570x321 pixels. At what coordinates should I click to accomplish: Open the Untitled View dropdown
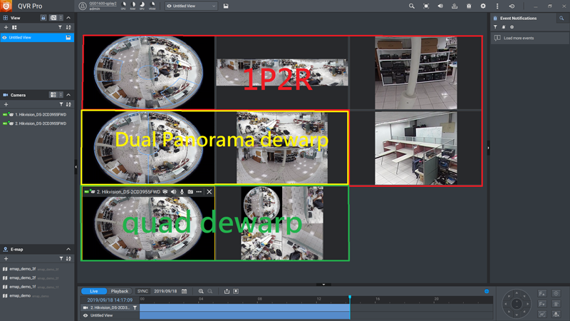click(191, 6)
